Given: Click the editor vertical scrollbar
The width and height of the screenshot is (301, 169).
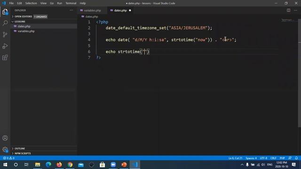Looking at the screenshot, I should [x=300, y=73].
